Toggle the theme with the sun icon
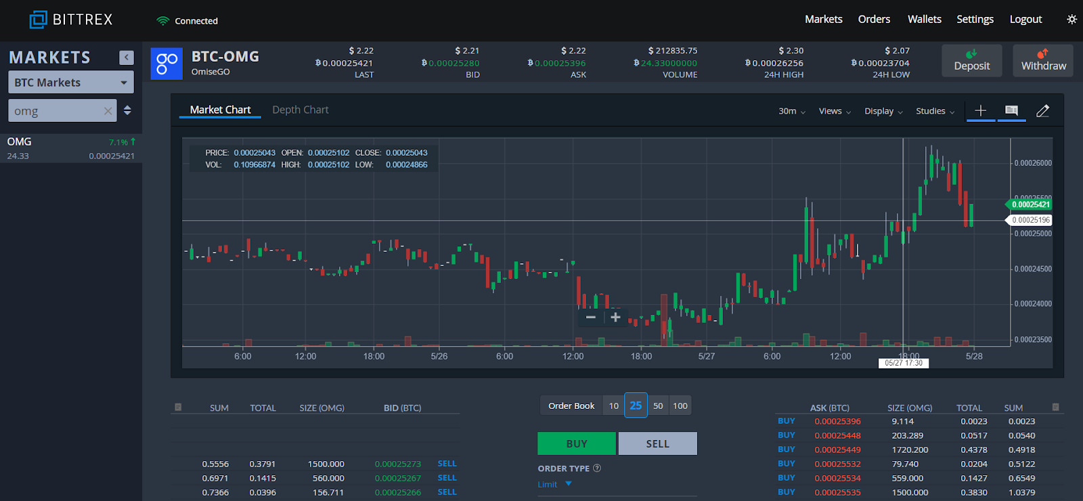The image size is (1083, 501). click(x=1071, y=20)
